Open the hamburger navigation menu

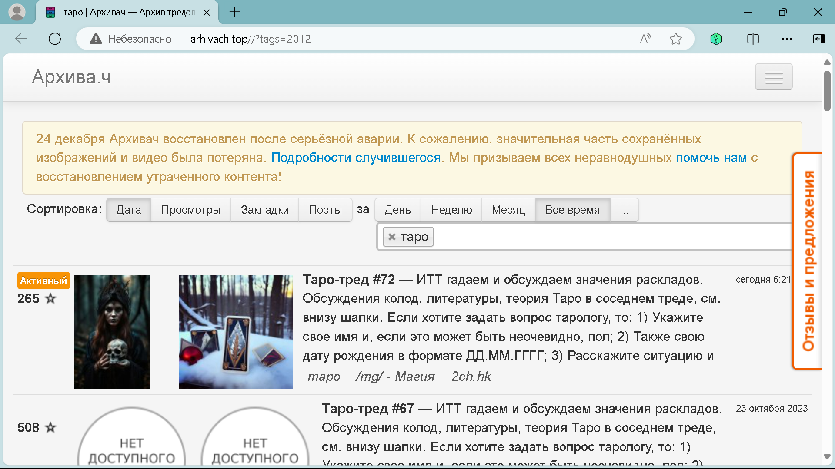click(x=774, y=77)
